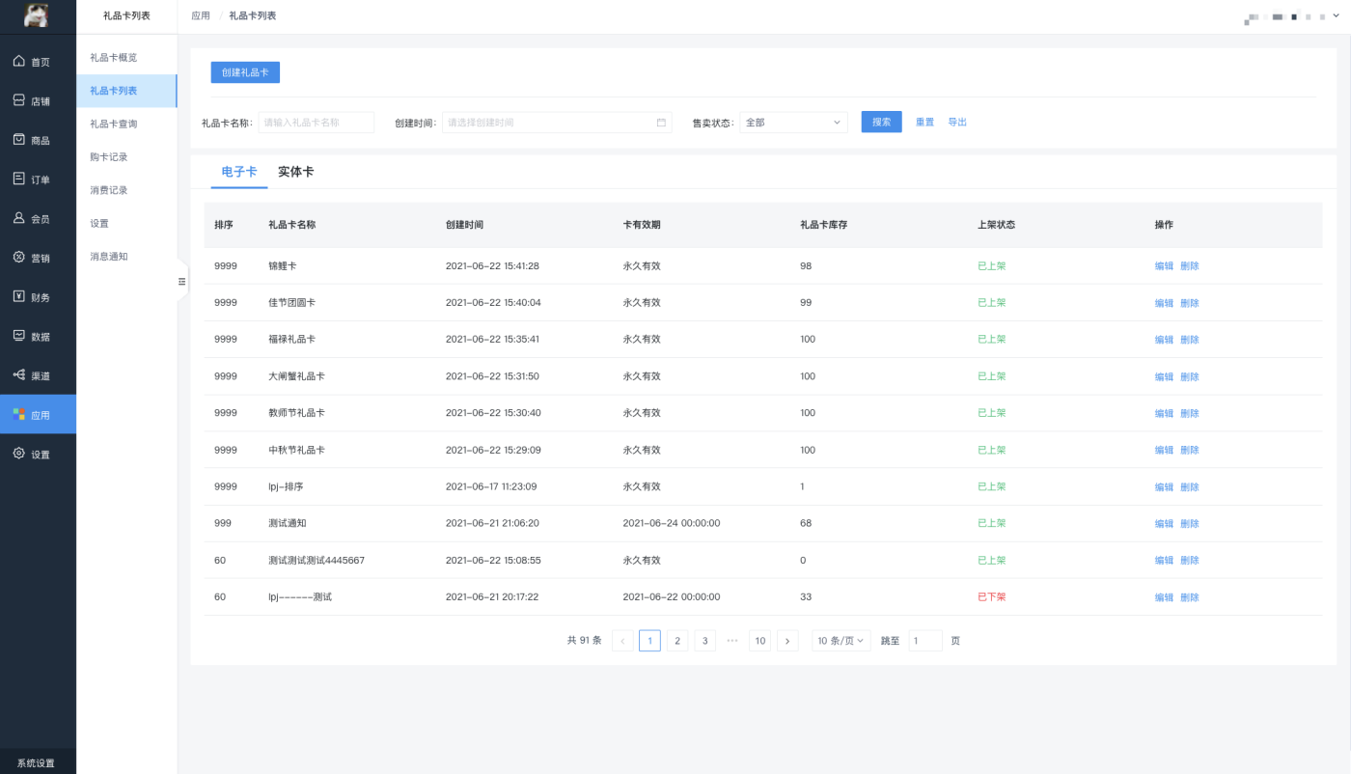
Task: Go to page 3
Action: coord(704,641)
